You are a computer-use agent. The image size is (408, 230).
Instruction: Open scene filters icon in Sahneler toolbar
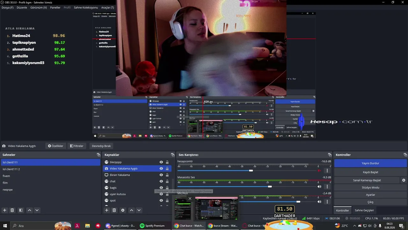[21, 210]
